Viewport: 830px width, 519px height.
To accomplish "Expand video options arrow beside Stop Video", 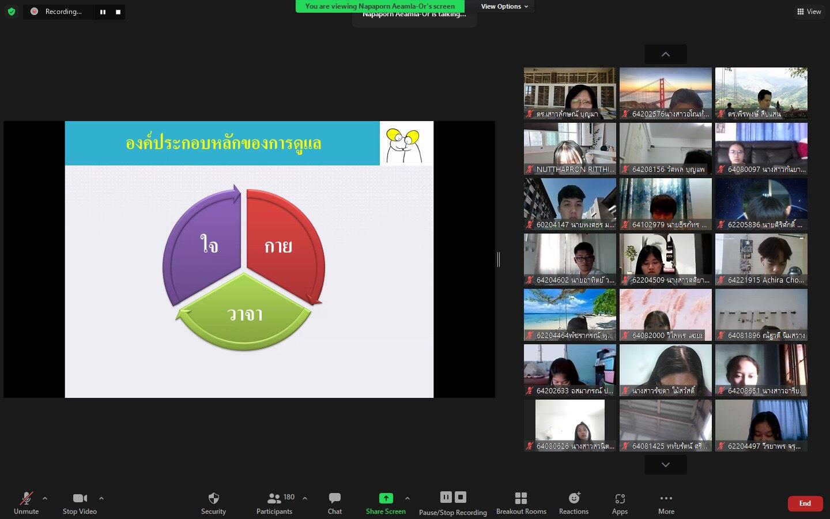I will [x=101, y=498].
